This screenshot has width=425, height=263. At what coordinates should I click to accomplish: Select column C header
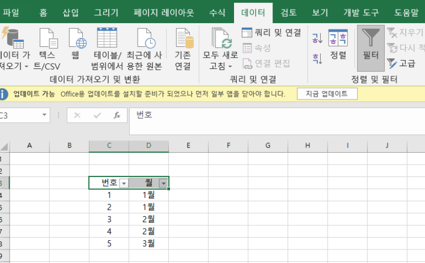tap(109, 146)
